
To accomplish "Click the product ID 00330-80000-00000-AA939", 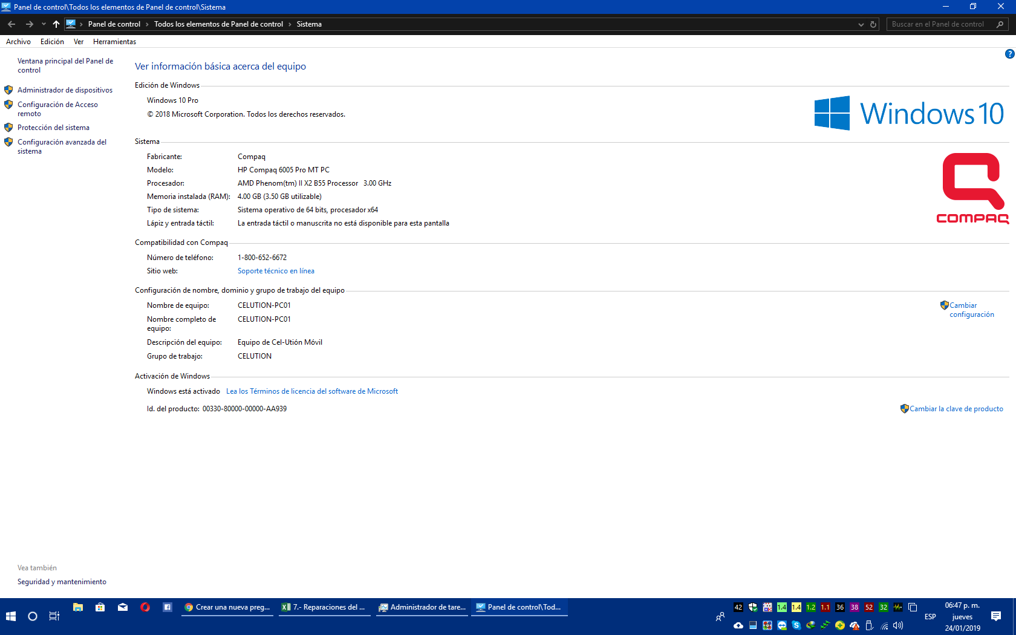I will click(x=244, y=409).
